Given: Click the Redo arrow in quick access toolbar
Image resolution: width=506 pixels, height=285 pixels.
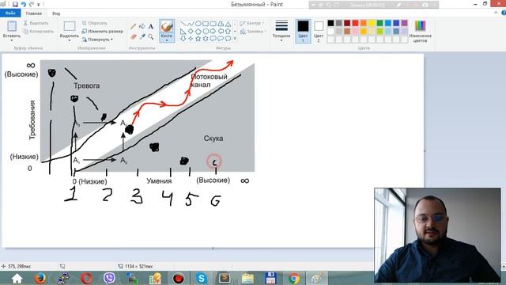Looking at the screenshot, I should coord(32,4).
